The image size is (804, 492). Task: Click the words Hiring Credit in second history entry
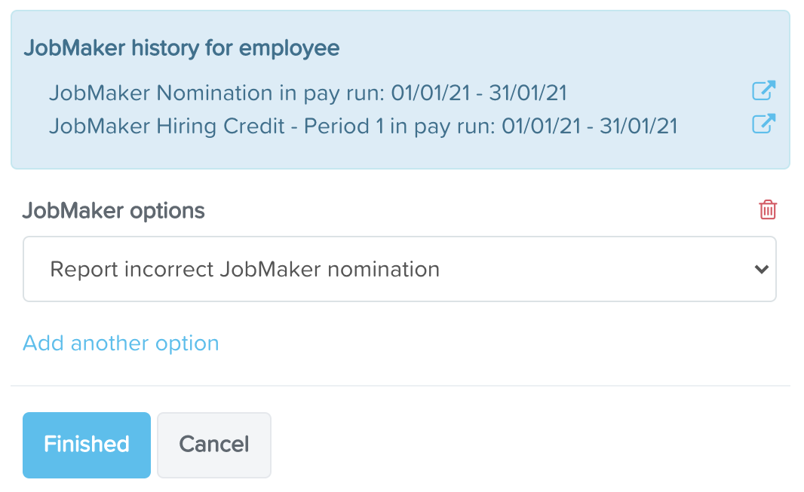click(x=220, y=126)
